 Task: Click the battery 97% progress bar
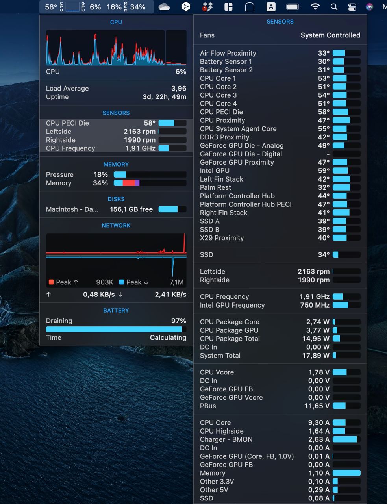tap(116, 329)
